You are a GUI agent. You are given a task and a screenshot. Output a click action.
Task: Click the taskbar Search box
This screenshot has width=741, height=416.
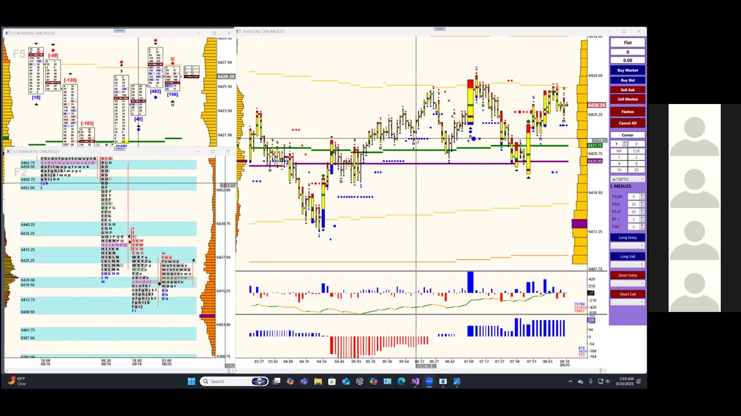click(234, 381)
